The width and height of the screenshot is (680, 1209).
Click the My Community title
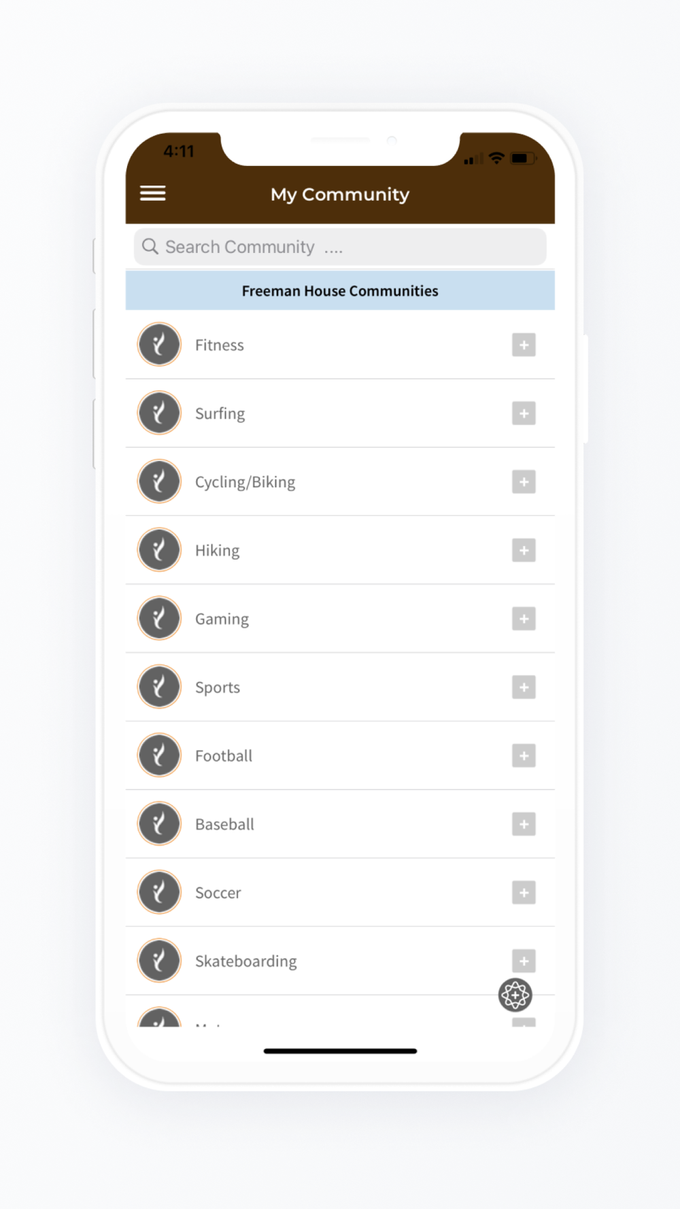pyautogui.click(x=340, y=194)
